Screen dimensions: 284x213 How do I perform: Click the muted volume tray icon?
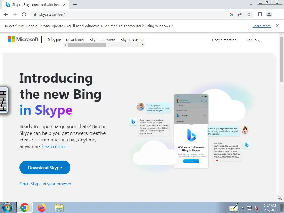pos(256,208)
